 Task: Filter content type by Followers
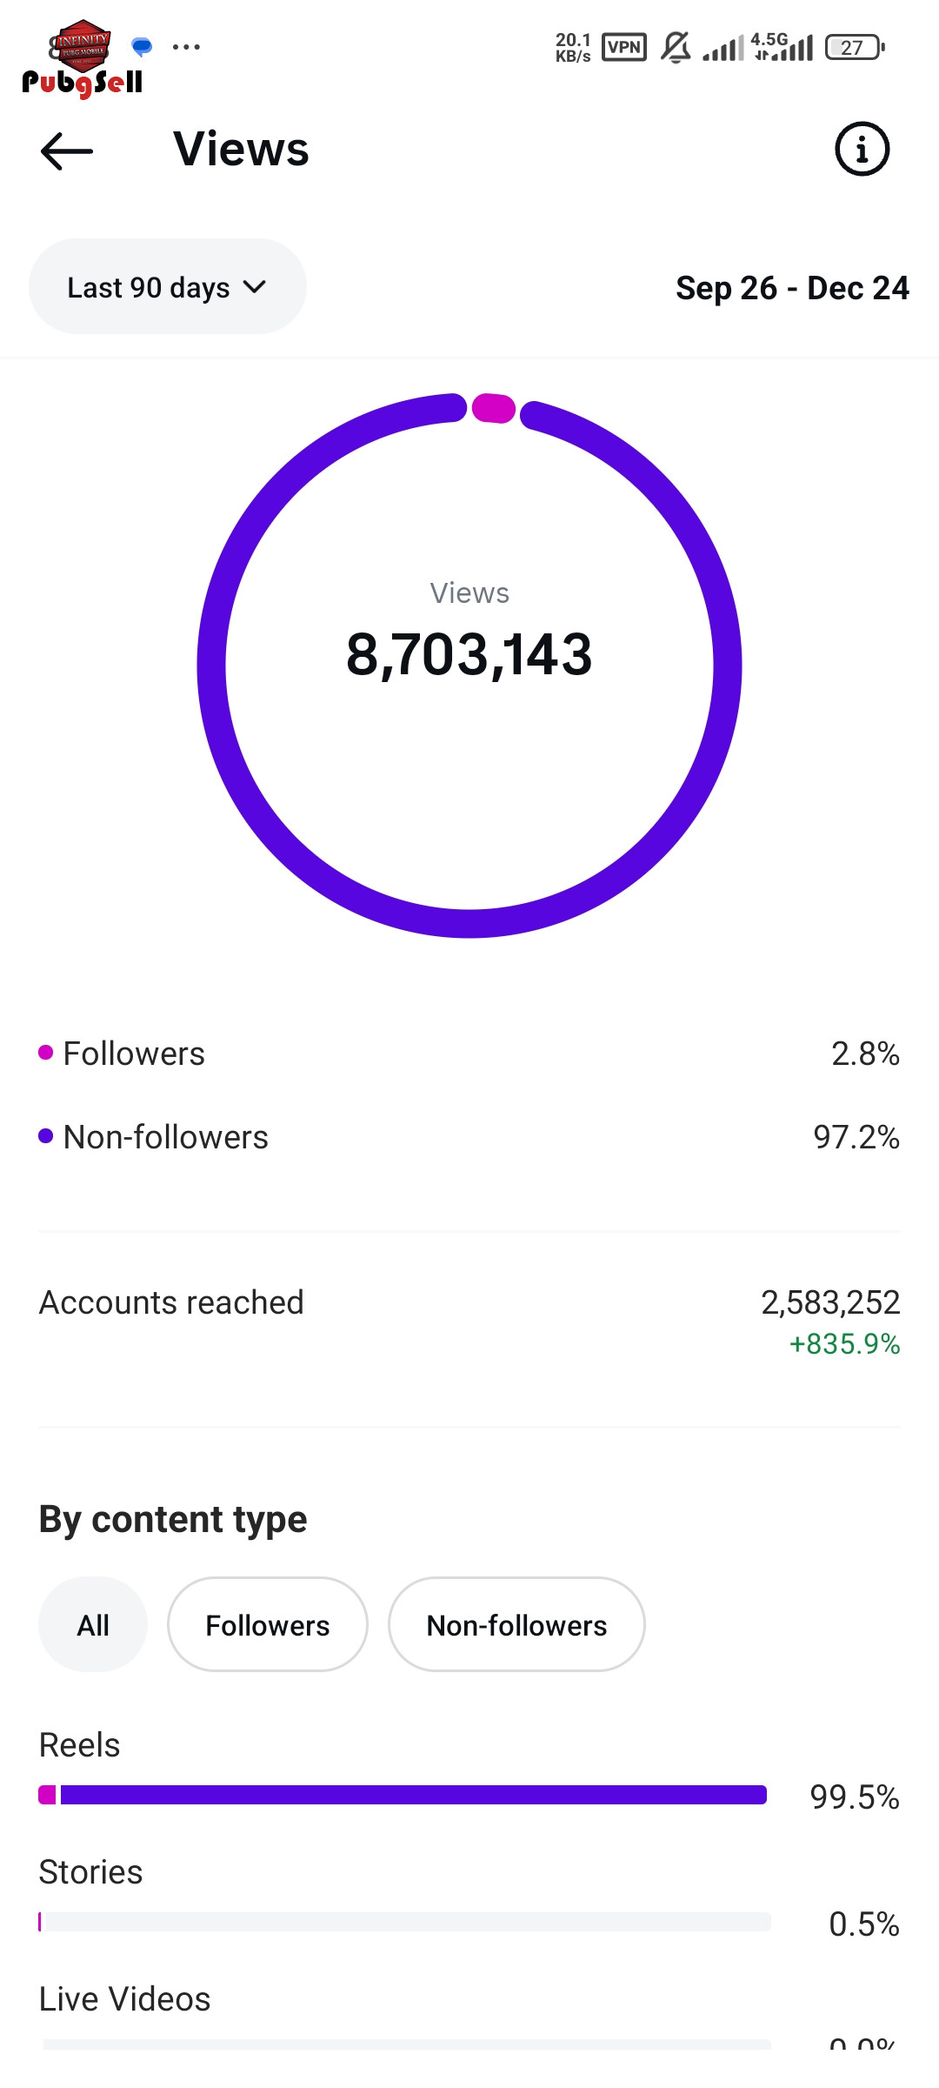(267, 1624)
